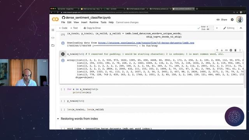Open more cell actions menu

click(240, 50)
